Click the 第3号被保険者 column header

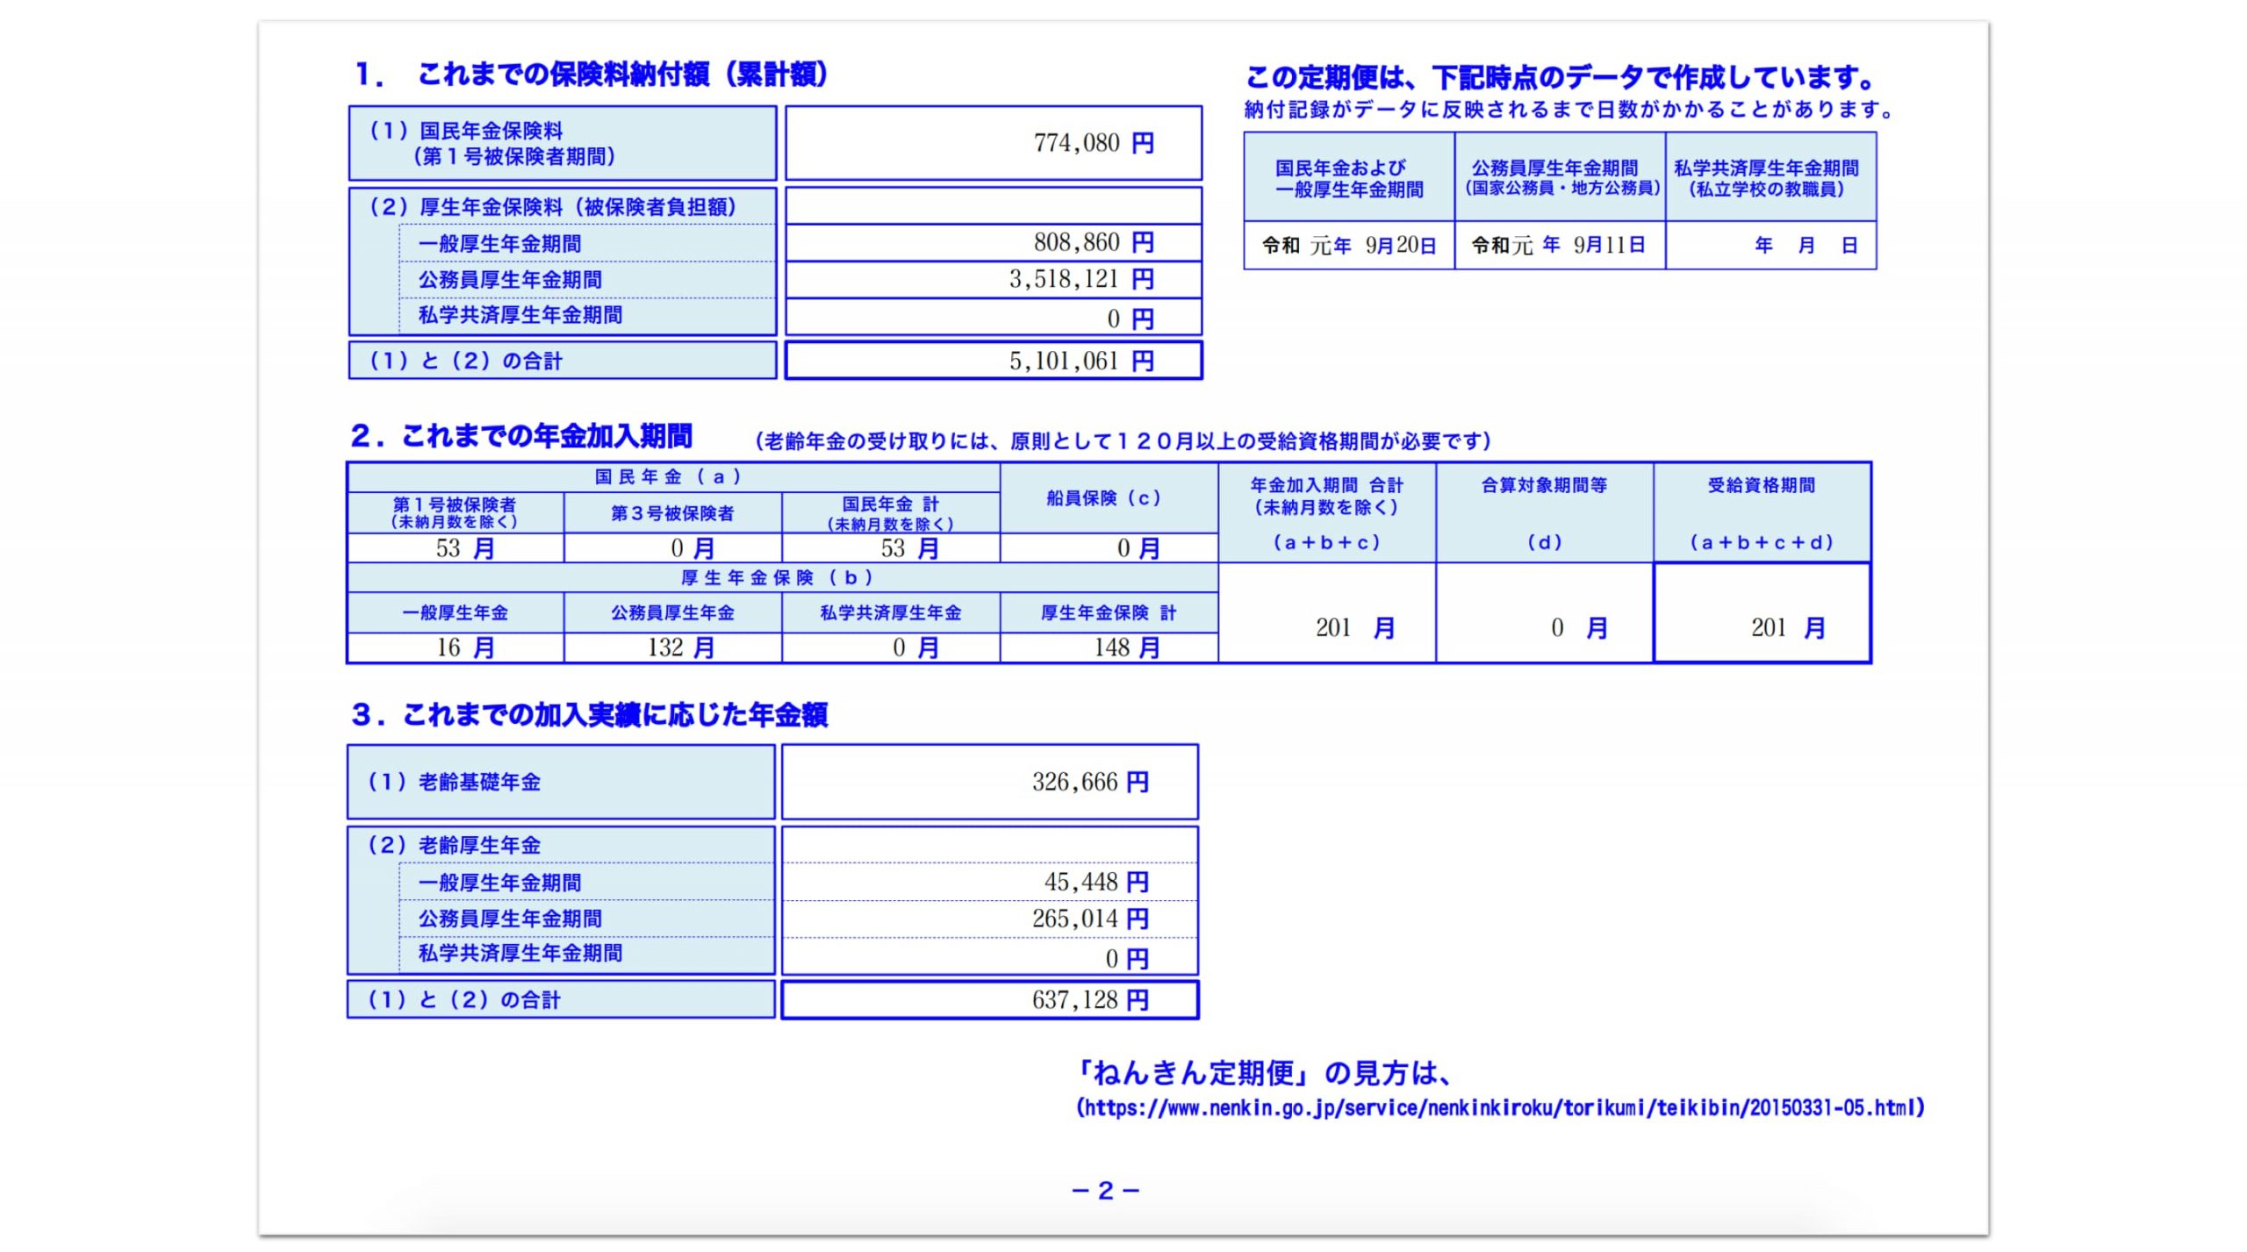click(x=673, y=513)
